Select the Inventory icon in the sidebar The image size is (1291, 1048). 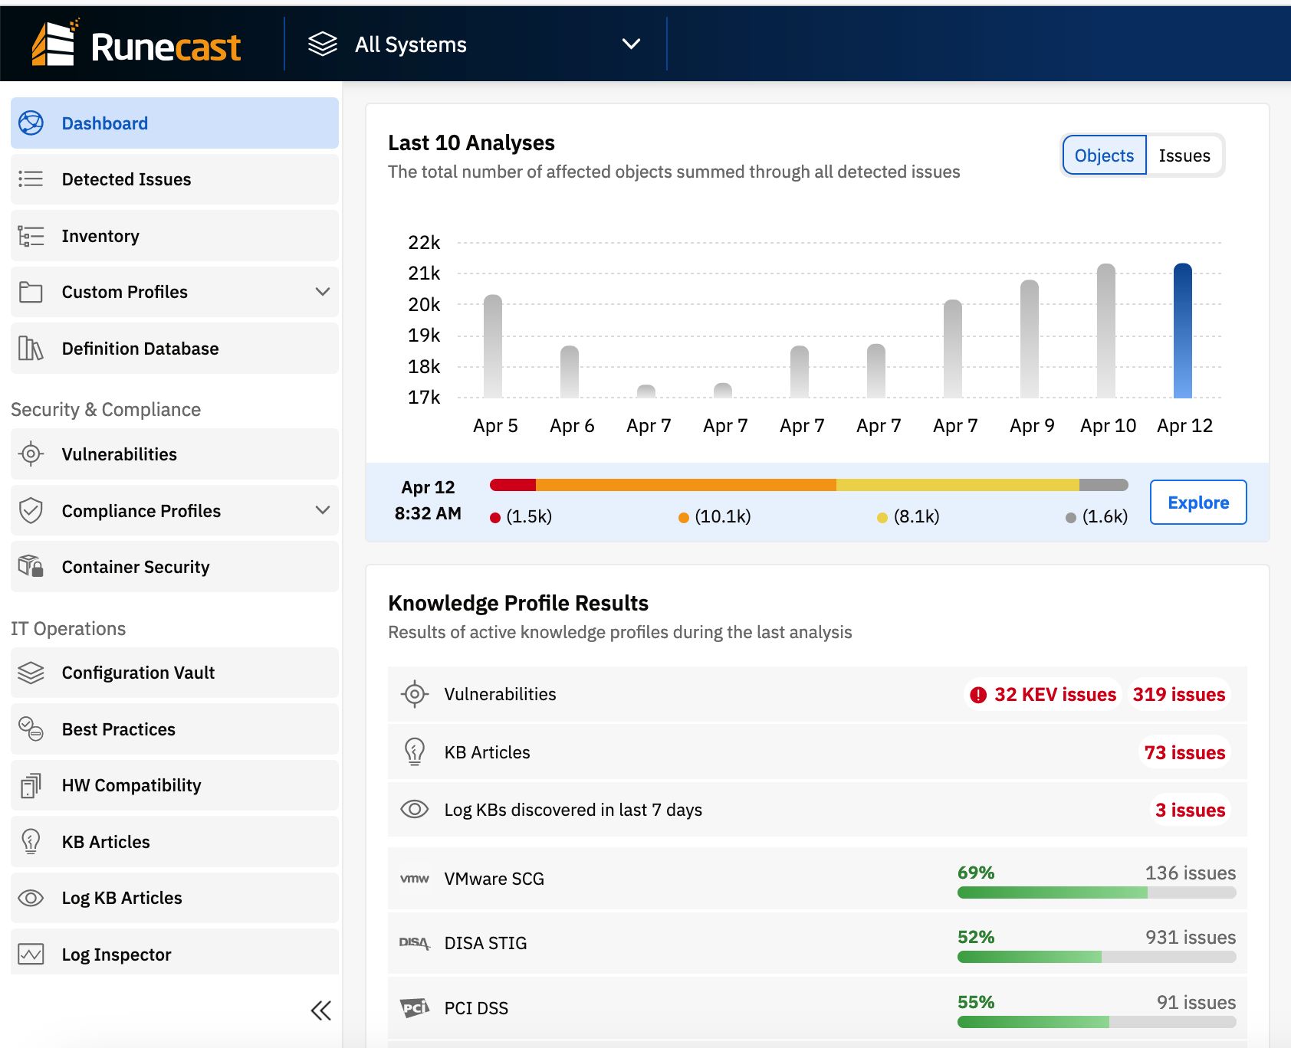click(x=29, y=236)
